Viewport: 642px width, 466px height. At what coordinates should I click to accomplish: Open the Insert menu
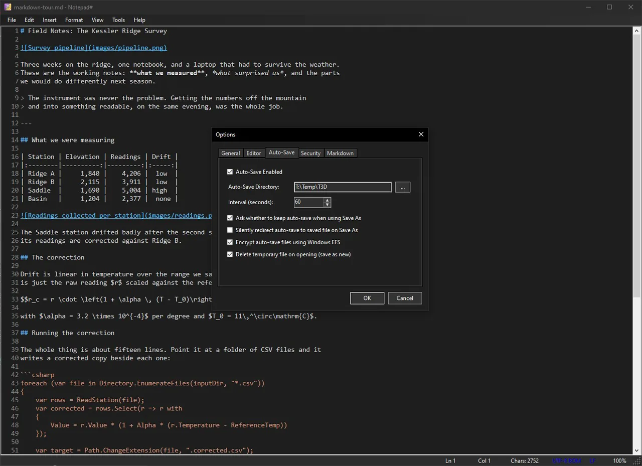[x=50, y=20]
